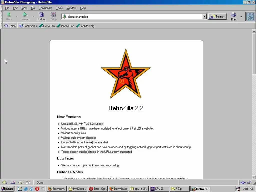The height and width of the screenshot is (192, 256).
Task: Open Address Book icon in status bar
Action: coord(28,182)
